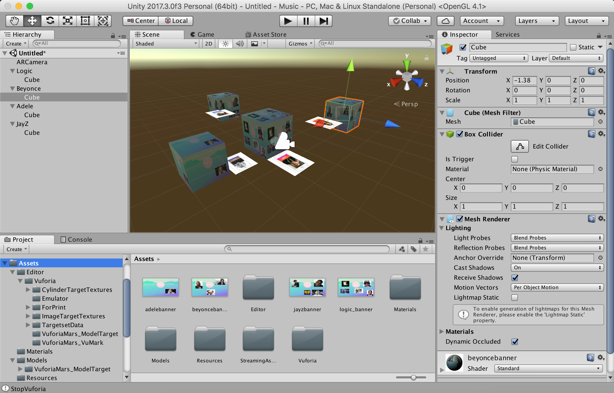
Task: Open the Light Probes dropdown
Action: 557,238
